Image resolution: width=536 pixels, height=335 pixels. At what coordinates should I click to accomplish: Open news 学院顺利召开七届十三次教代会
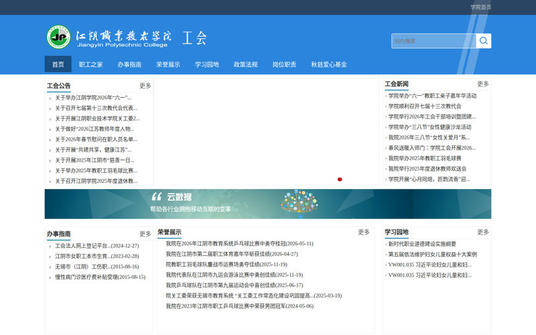pos(425,107)
